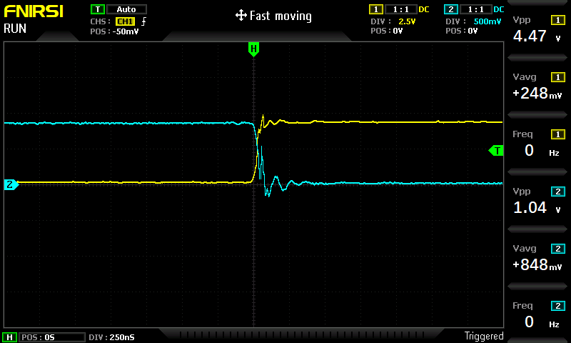
Task: Click the green H timebase icon
Action: pyautogui.click(x=9, y=337)
